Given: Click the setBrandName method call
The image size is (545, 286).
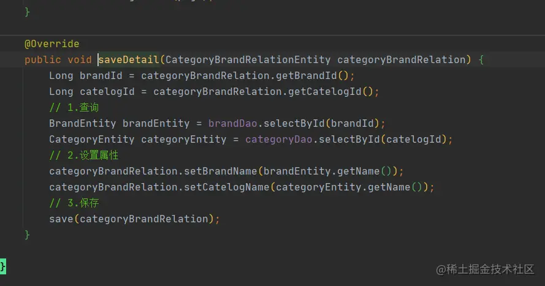Looking at the screenshot, I should 220,171.
